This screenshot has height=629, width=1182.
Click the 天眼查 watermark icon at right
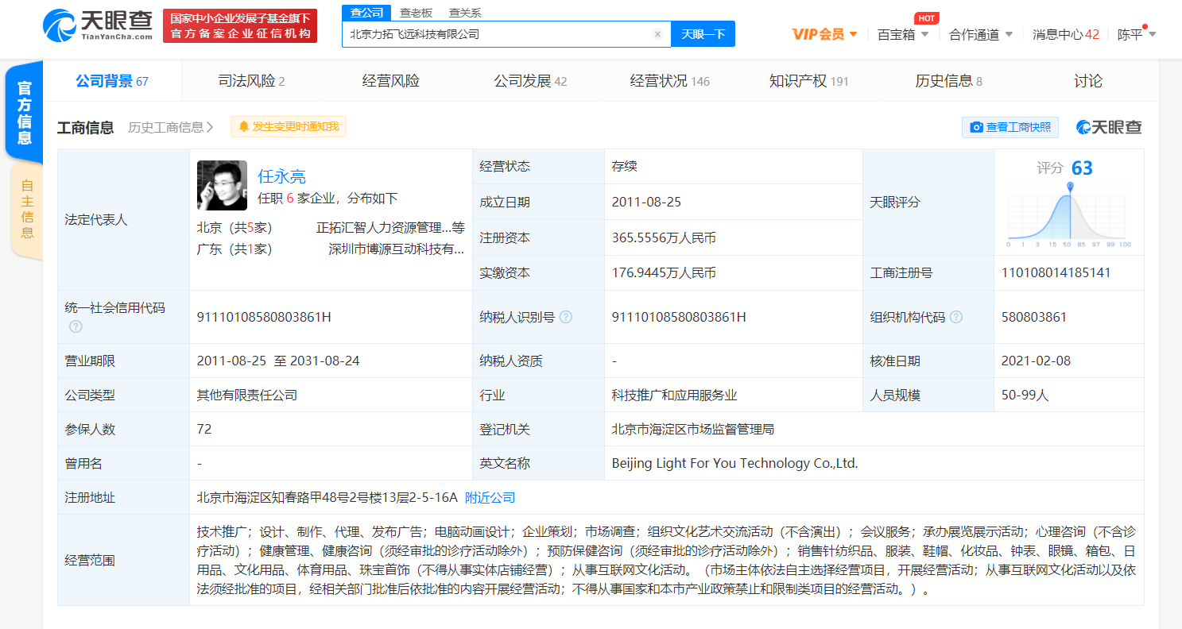[1082, 126]
